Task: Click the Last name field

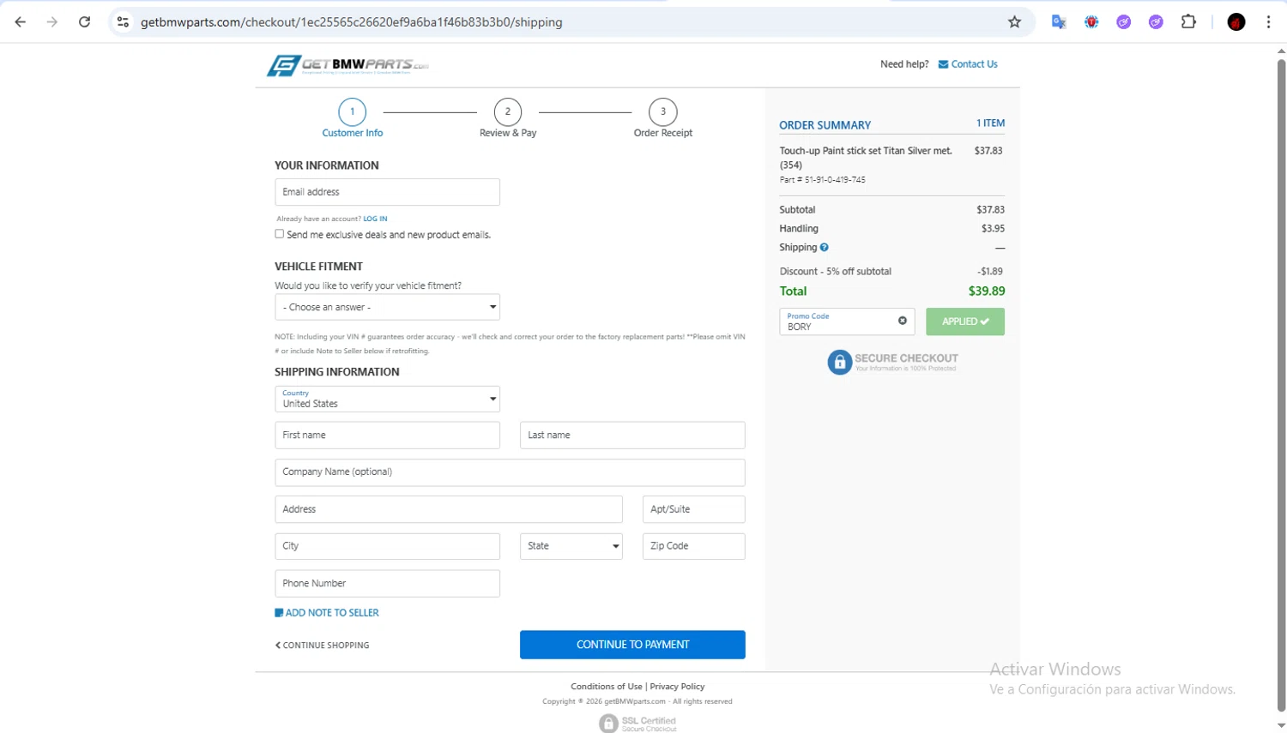Action: click(632, 436)
